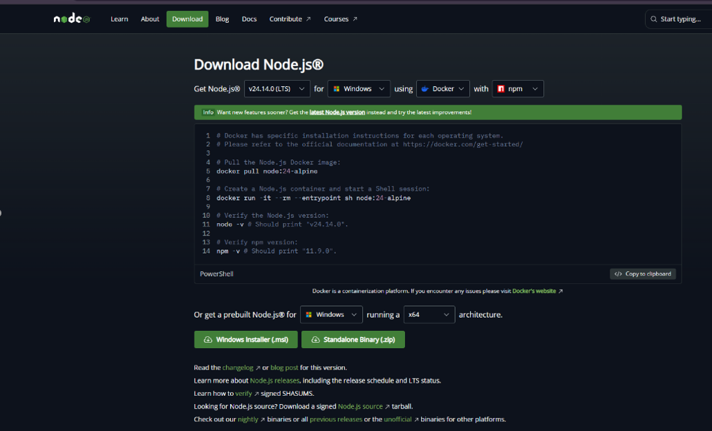This screenshot has height=431, width=712.
Task: Go to the Blog page
Action: coord(222,19)
